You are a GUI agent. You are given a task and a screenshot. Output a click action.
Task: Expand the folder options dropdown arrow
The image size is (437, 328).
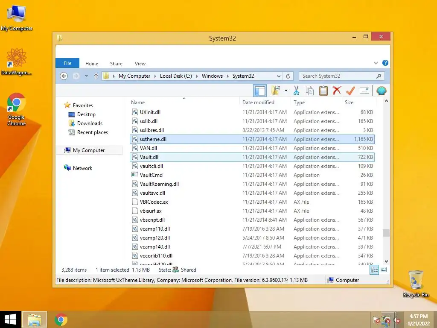286,91
